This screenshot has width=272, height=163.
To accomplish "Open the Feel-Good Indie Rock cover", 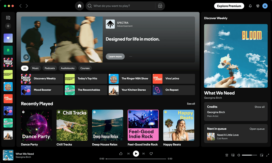I will point(143,125).
